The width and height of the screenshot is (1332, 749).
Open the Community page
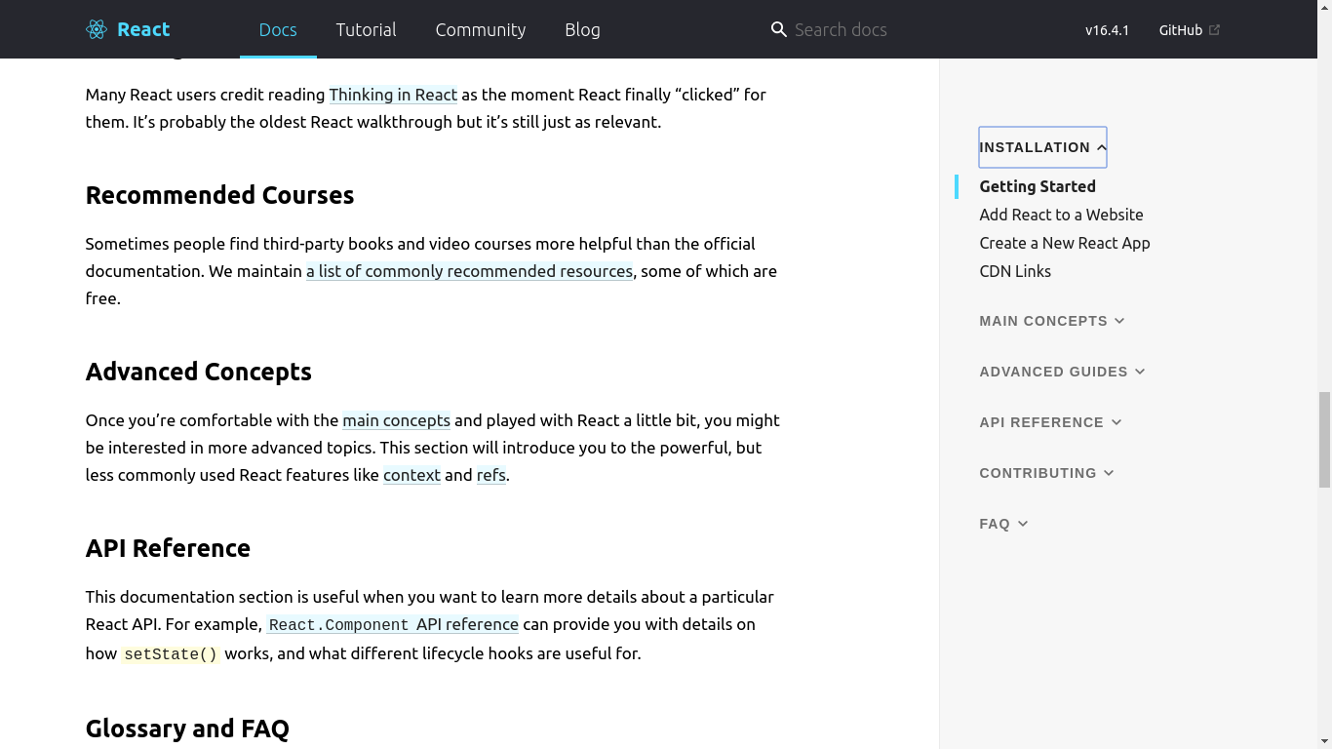tap(480, 29)
